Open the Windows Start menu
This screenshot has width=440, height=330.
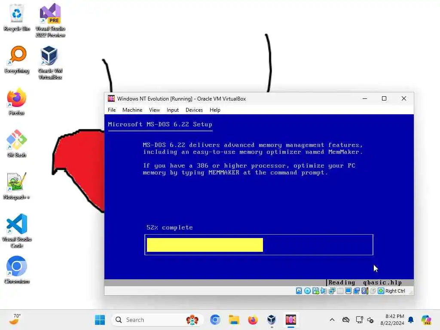(100, 320)
